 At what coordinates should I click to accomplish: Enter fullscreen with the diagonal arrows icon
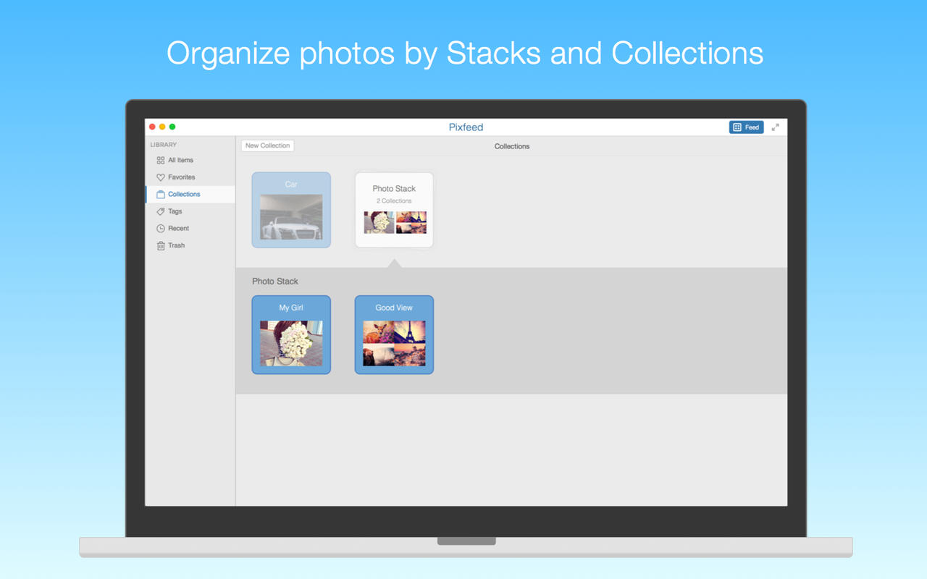point(775,127)
